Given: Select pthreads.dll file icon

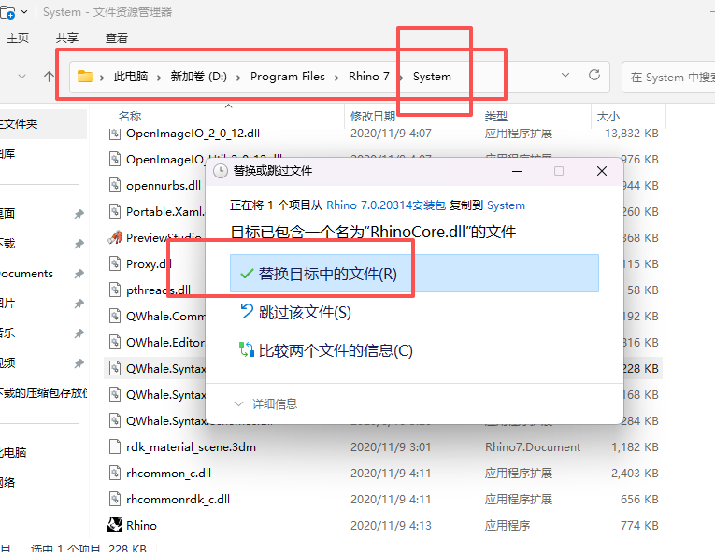Looking at the screenshot, I should (x=115, y=290).
